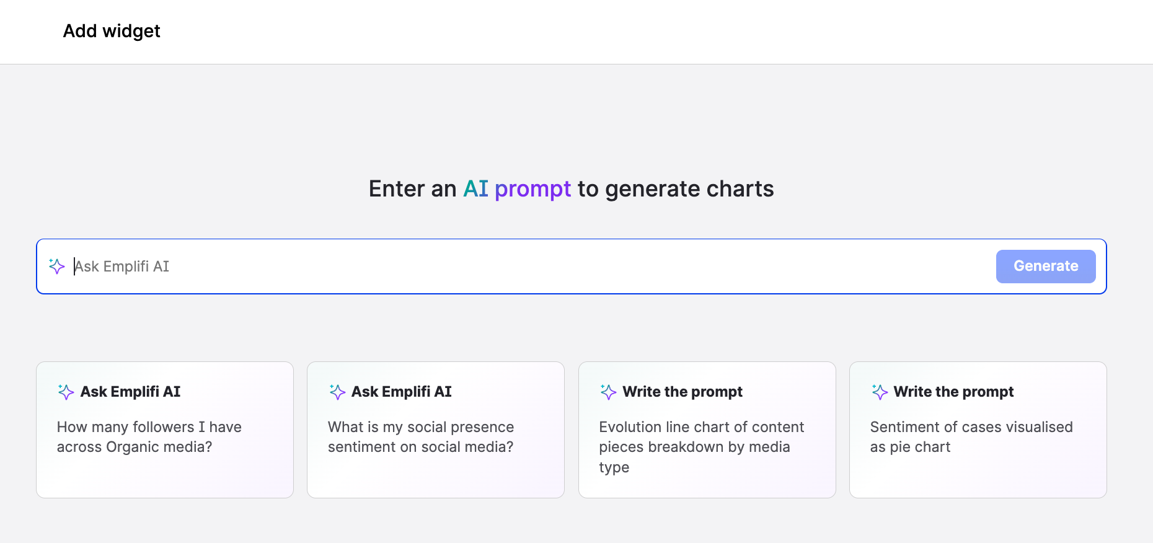Choose the evolution line chart suggestion card
The height and width of the screenshot is (543, 1153).
[707, 430]
